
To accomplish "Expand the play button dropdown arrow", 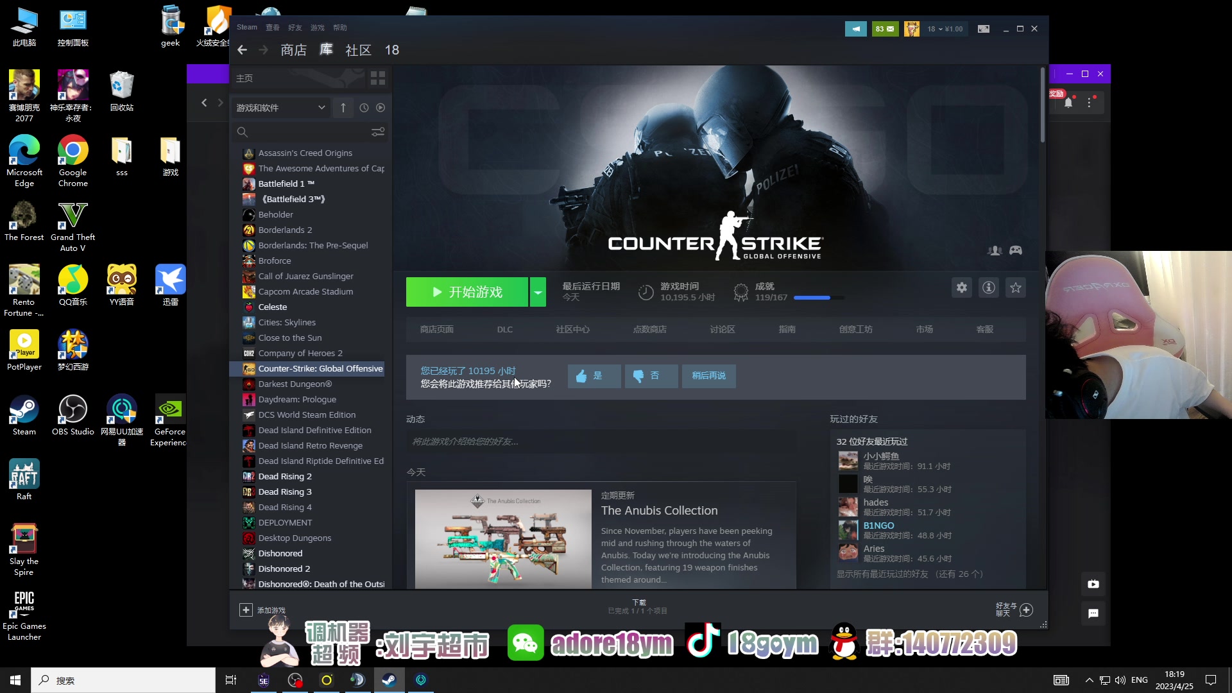I will pyautogui.click(x=538, y=292).
